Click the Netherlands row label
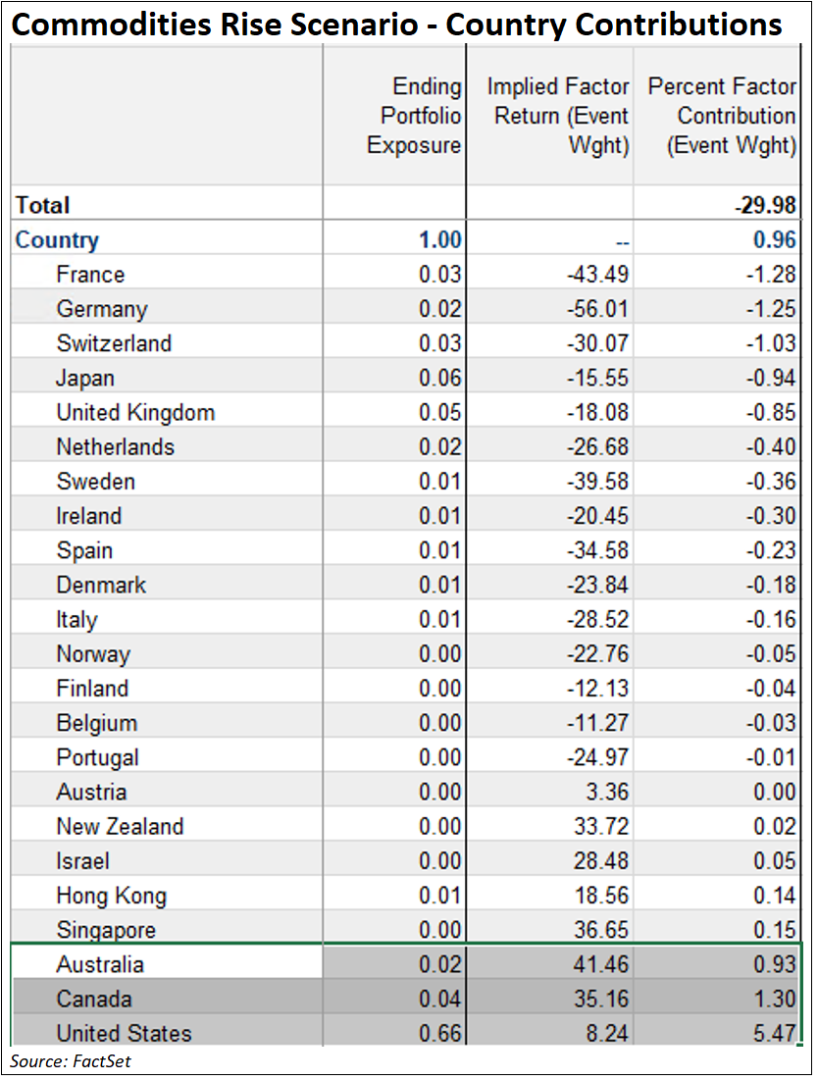The image size is (818, 1081). coord(115,447)
